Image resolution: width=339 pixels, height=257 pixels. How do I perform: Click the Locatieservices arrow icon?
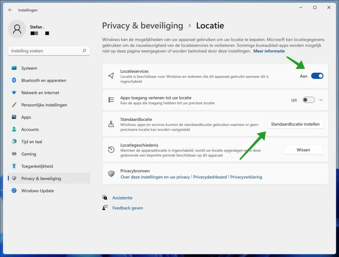(x=111, y=76)
